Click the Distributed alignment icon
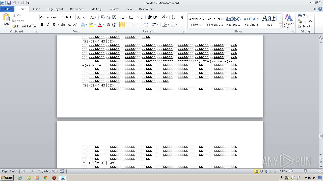323x181 pixels. pyautogui.click(x=146, y=25)
